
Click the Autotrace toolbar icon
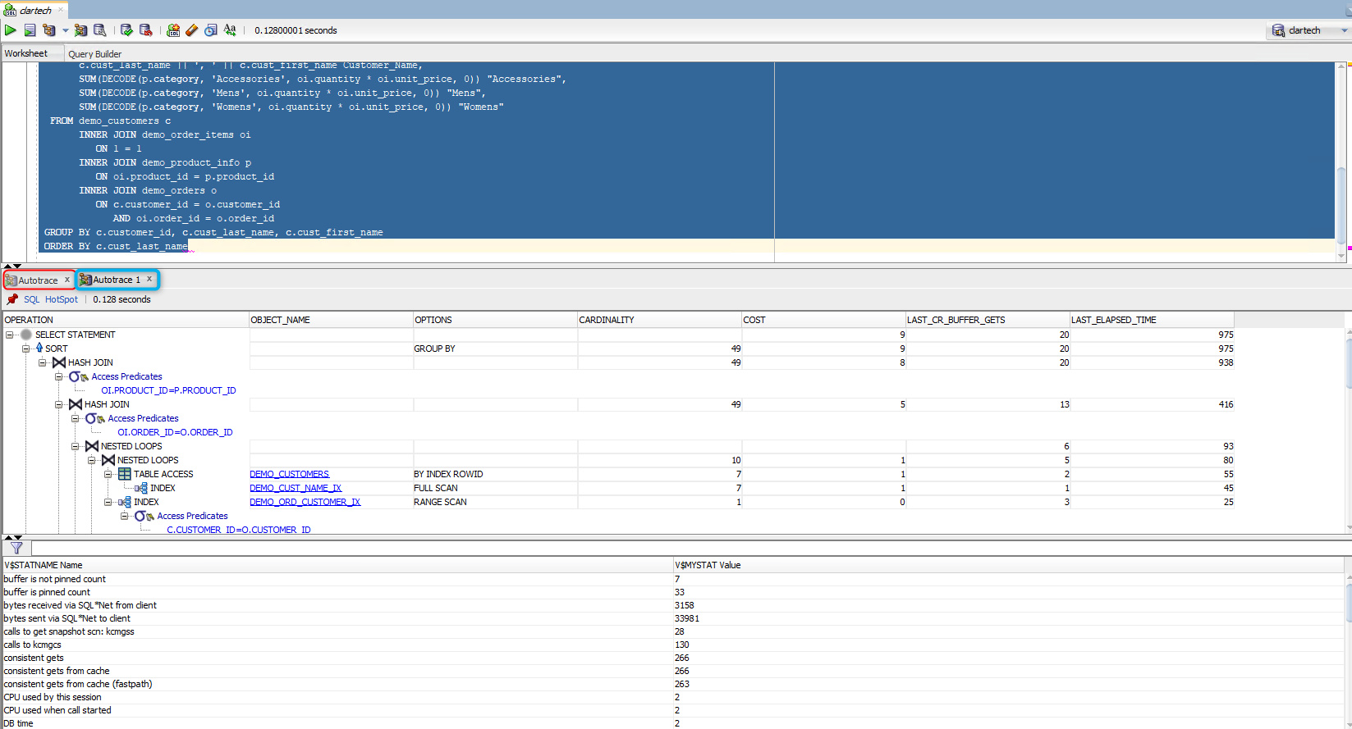click(x=80, y=30)
